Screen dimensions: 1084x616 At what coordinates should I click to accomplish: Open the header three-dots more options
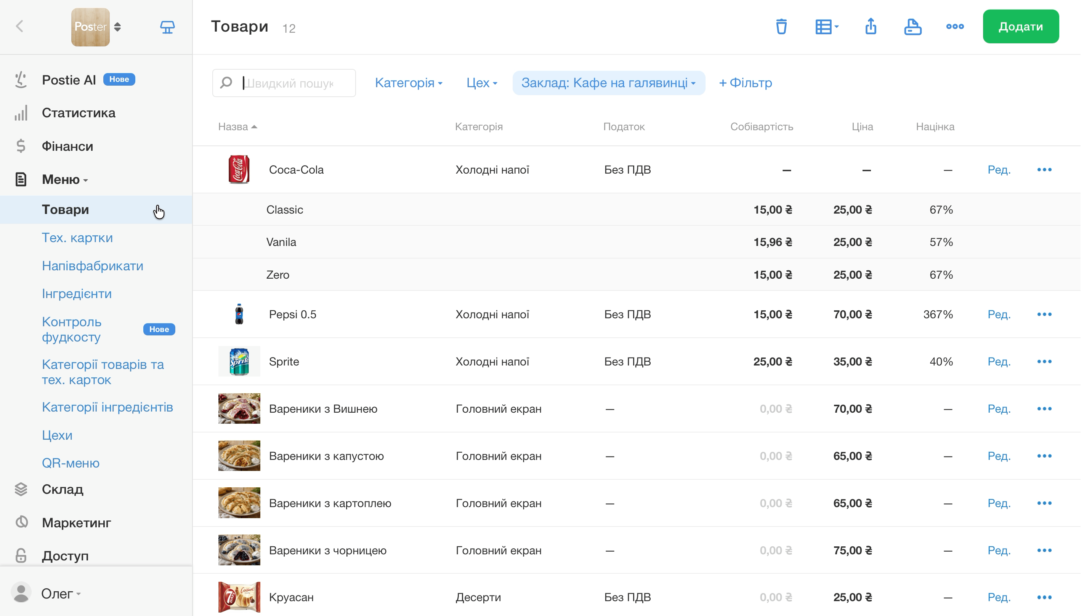coord(955,26)
